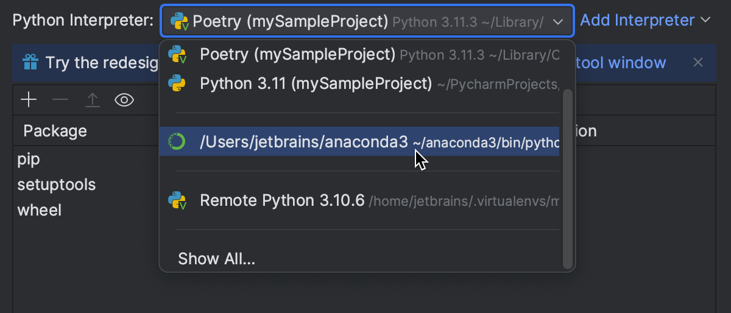Screen dimensions: 731x313
Task: Click the Remote Python 3.10.6 icon
Action: pyautogui.click(x=177, y=200)
